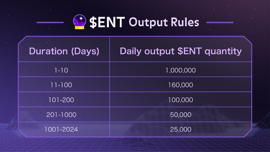Select the Daily output $ENT quantity header

click(x=181, y=51)
